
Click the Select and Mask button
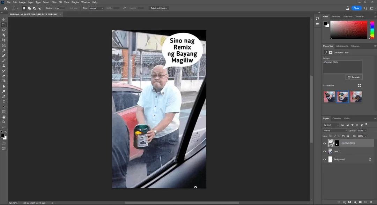pos(159,8)
